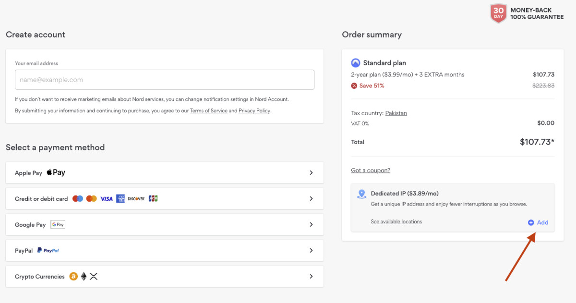Expand Crypto Currencies row chevron

click(311, 276)
